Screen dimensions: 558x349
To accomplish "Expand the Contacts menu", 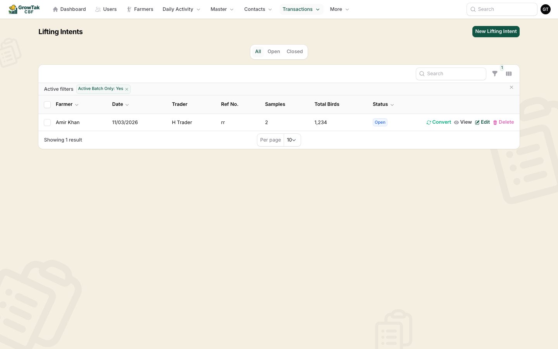I will 258,9.
